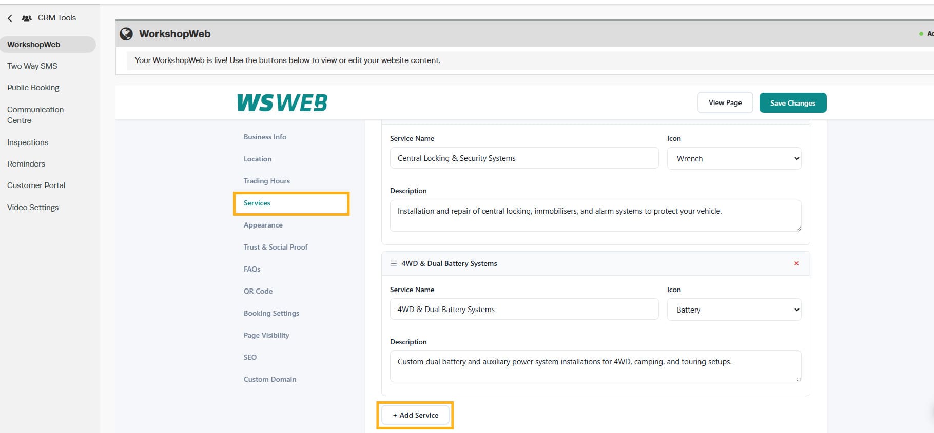Click the CRM Tools people icon
934x433 pixels.
(x=27, y=18)
